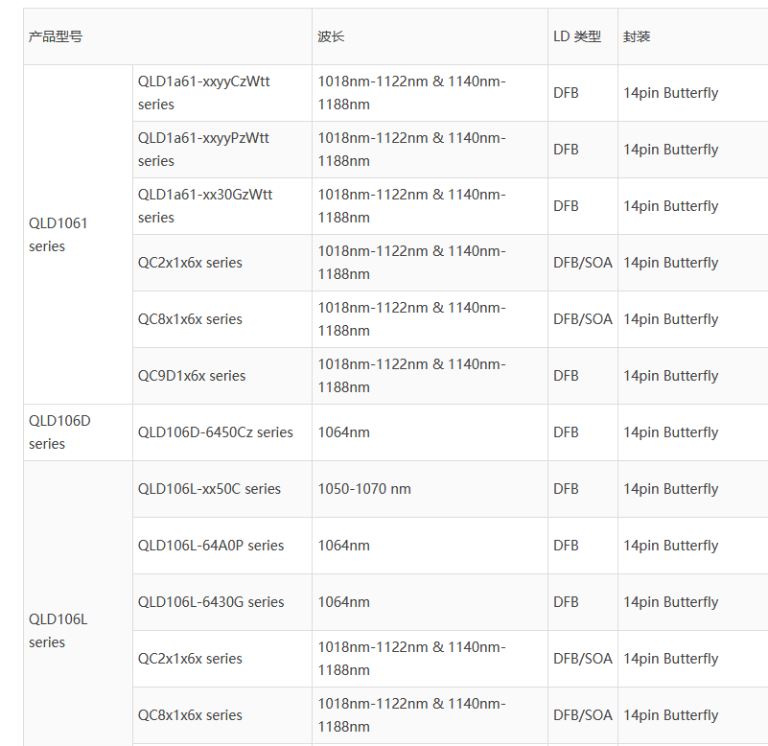The height and width of the screenshot is (746, 768).
Task: Click the QLD106L series group cell
Action: pos(58,631)
